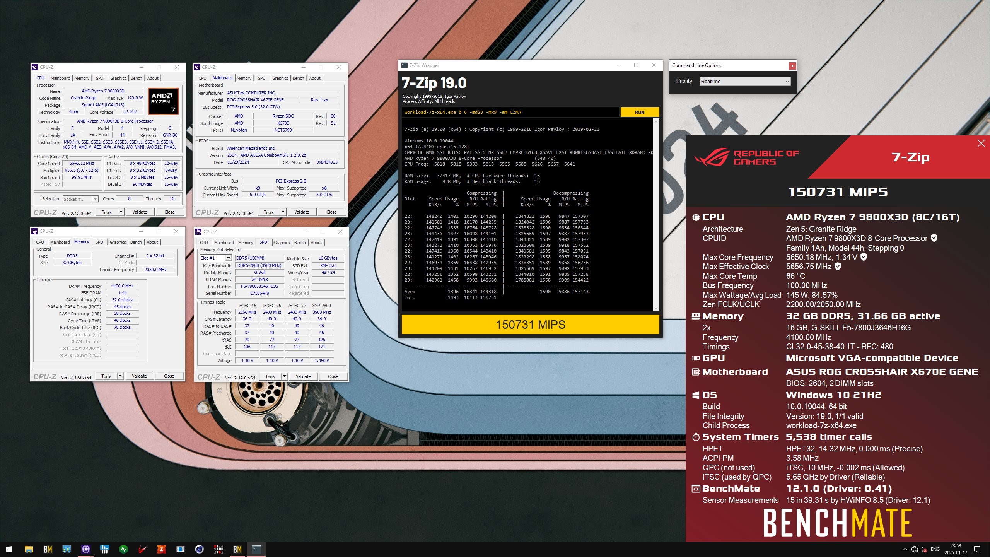Open the bar-chart-with-glasses app on taskbar
Image resolution: width=990 pixels, height=557 pixels.
pos(67,549)
